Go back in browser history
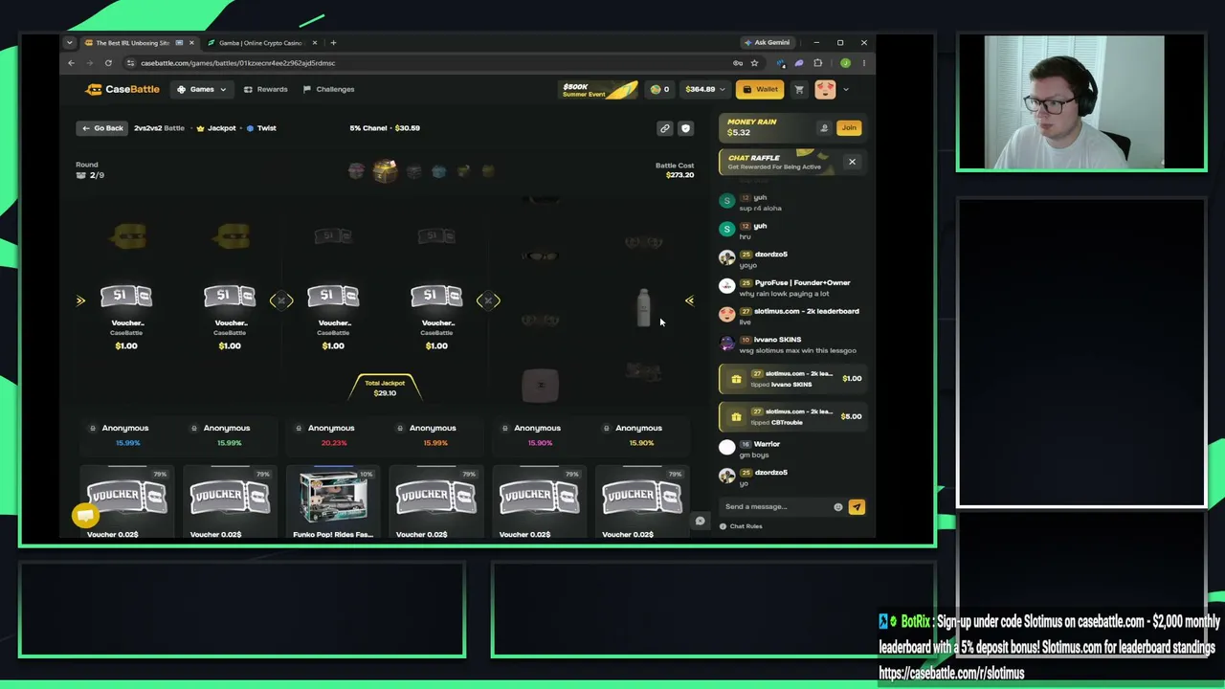 pos(71,63)
